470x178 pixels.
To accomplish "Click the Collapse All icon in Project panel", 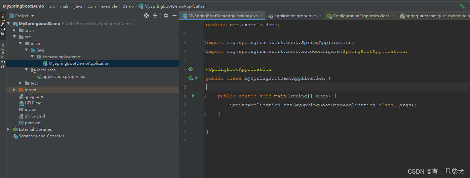I will pyautogui.click(x=155, y=16).
